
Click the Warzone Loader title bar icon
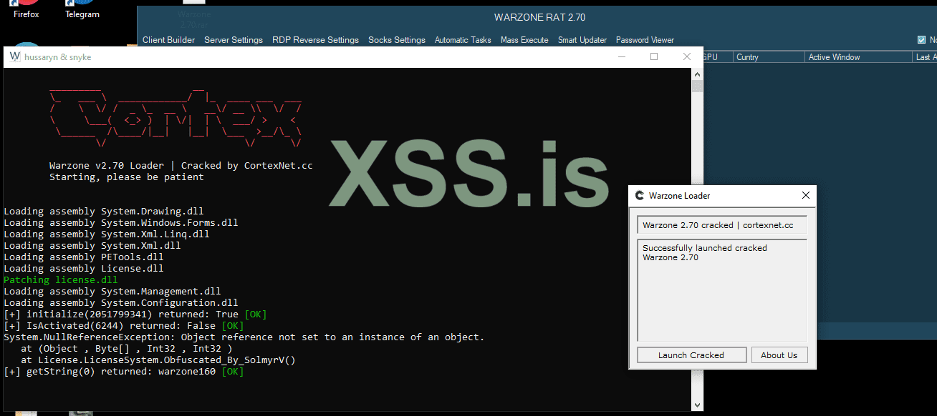tap(638, 195)
